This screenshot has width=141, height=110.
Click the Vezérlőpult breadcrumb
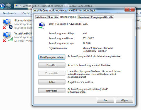point(29,6)
